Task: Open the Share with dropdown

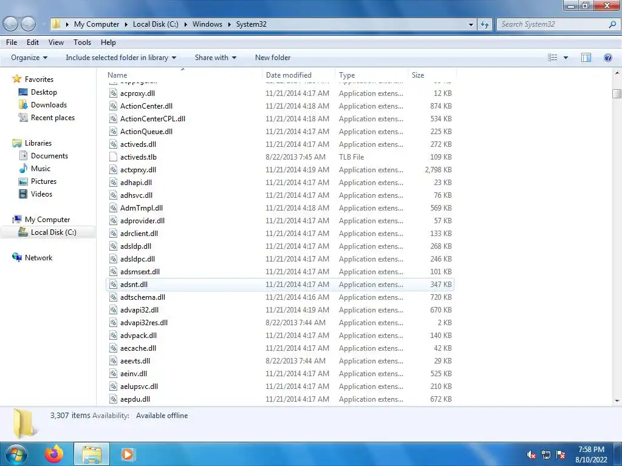Action: click(216, 58)
